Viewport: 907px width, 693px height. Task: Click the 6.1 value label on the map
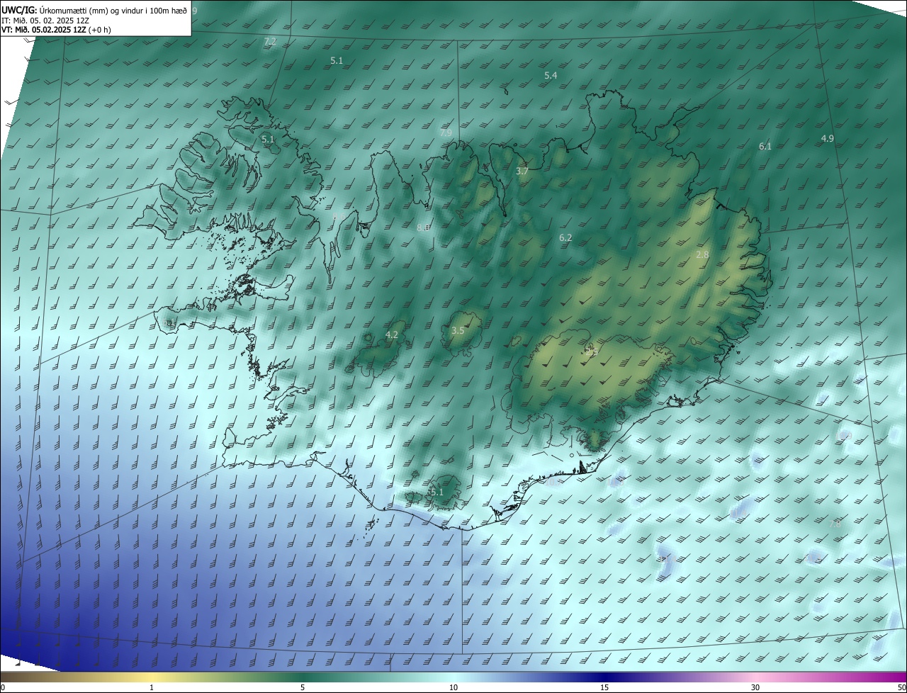coord(765,146)
